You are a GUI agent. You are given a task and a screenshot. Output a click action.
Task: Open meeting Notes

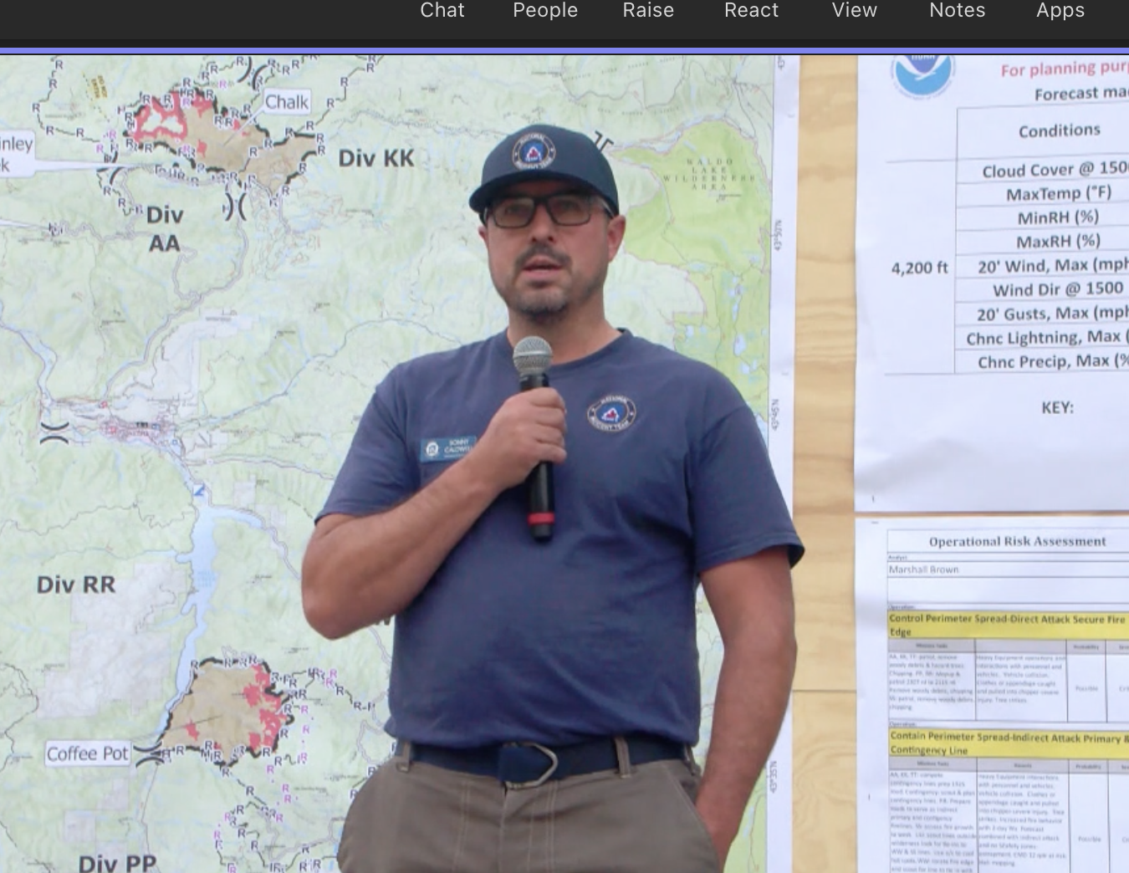point(958,11)
